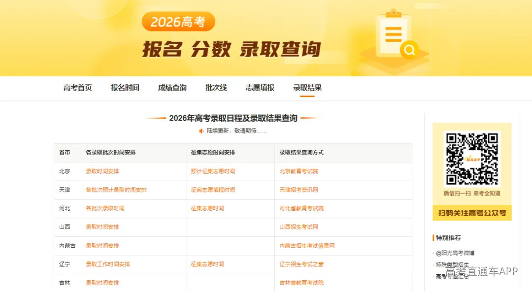Visit 辽宁招生考试之窗 link
Screen dimensions: 532x291
(x=301, y=264)
